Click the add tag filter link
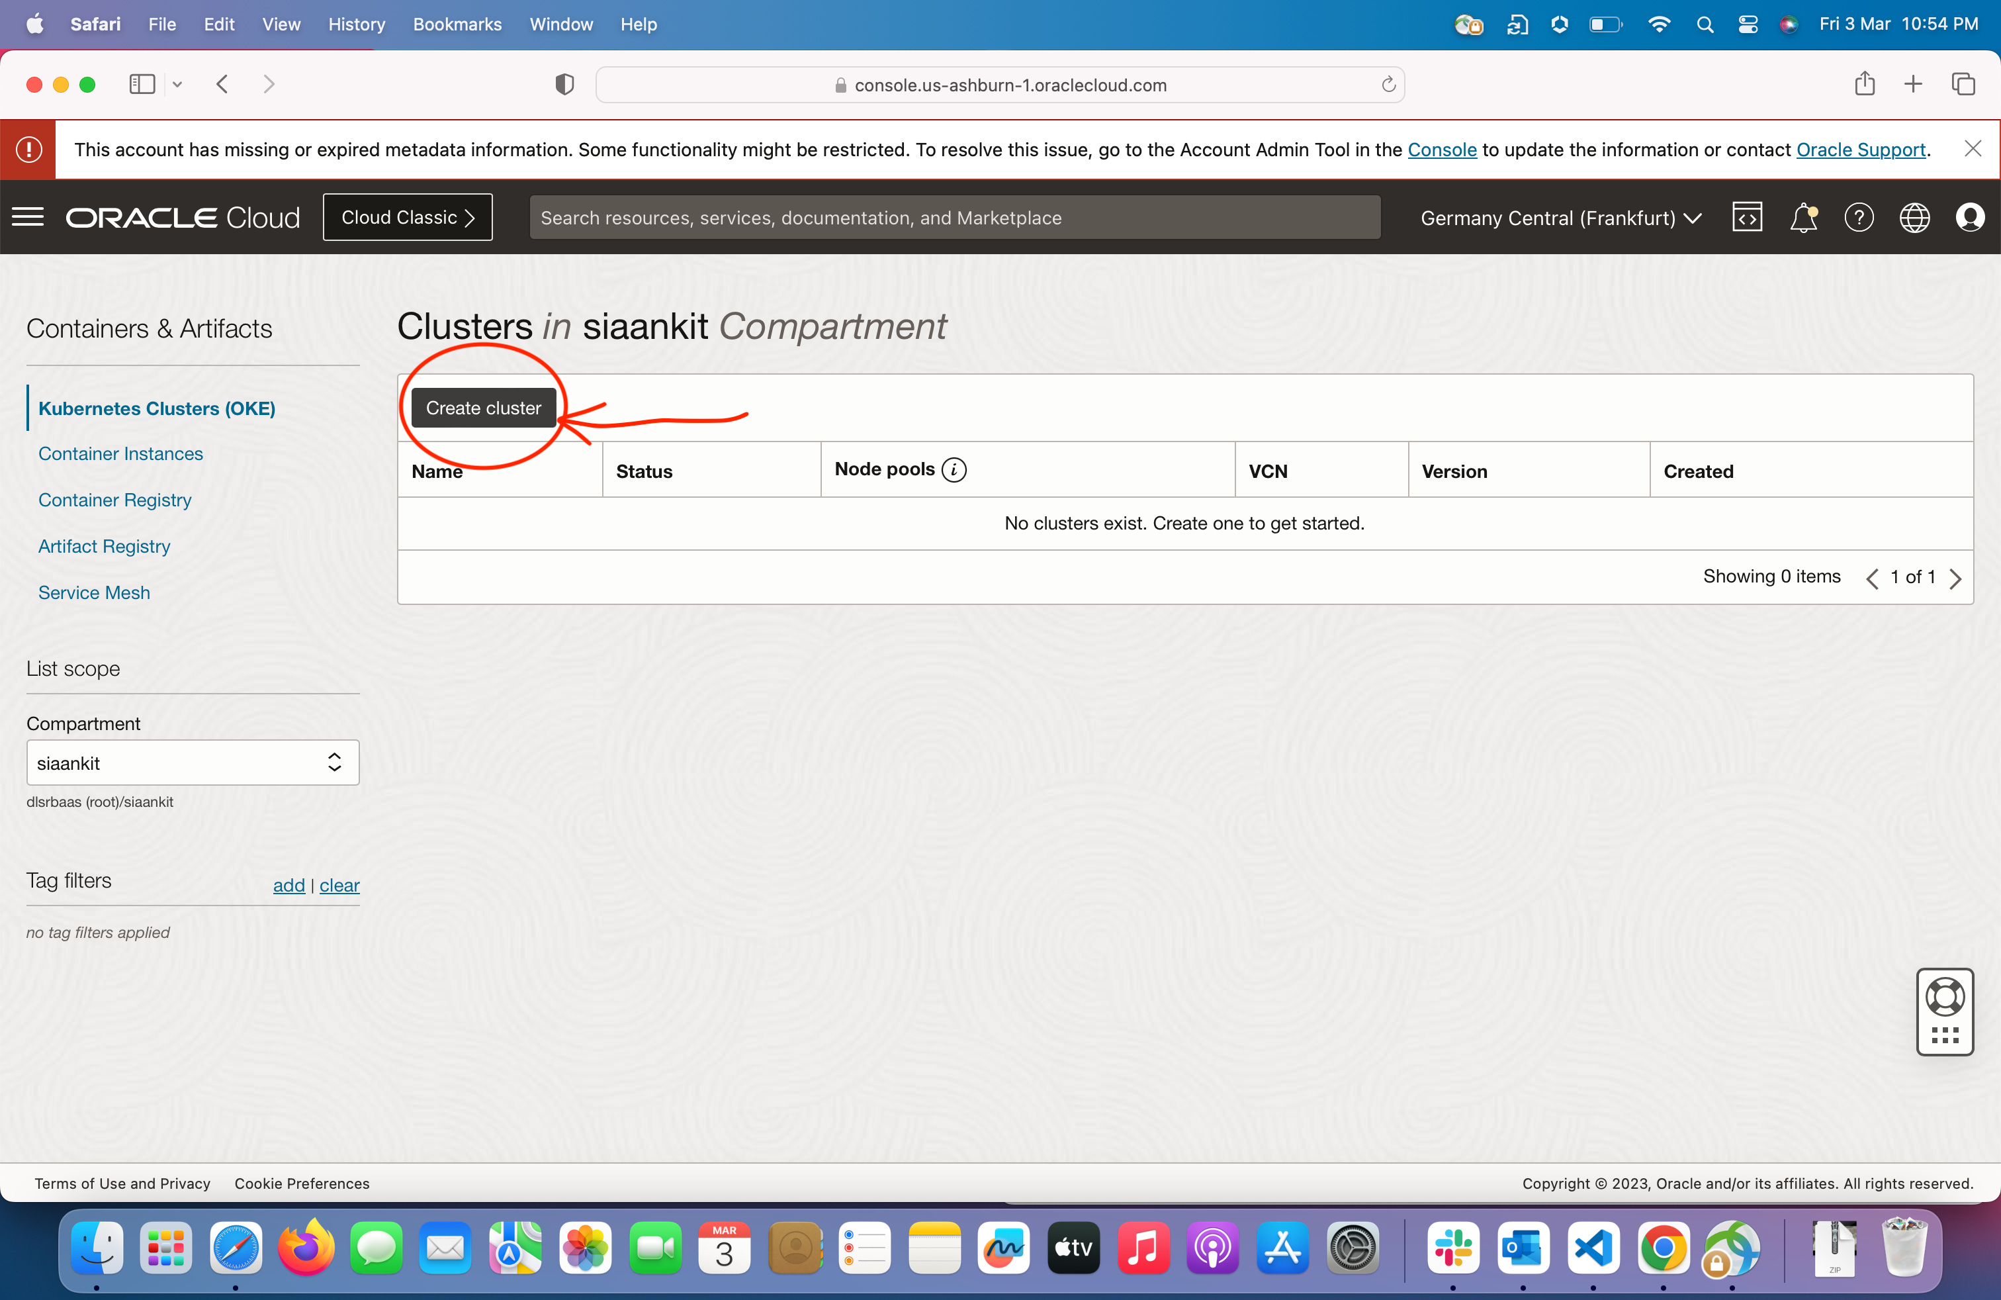Image resolution: width=2001 pixels, height=1300 pixels. [x=289, y=884]
